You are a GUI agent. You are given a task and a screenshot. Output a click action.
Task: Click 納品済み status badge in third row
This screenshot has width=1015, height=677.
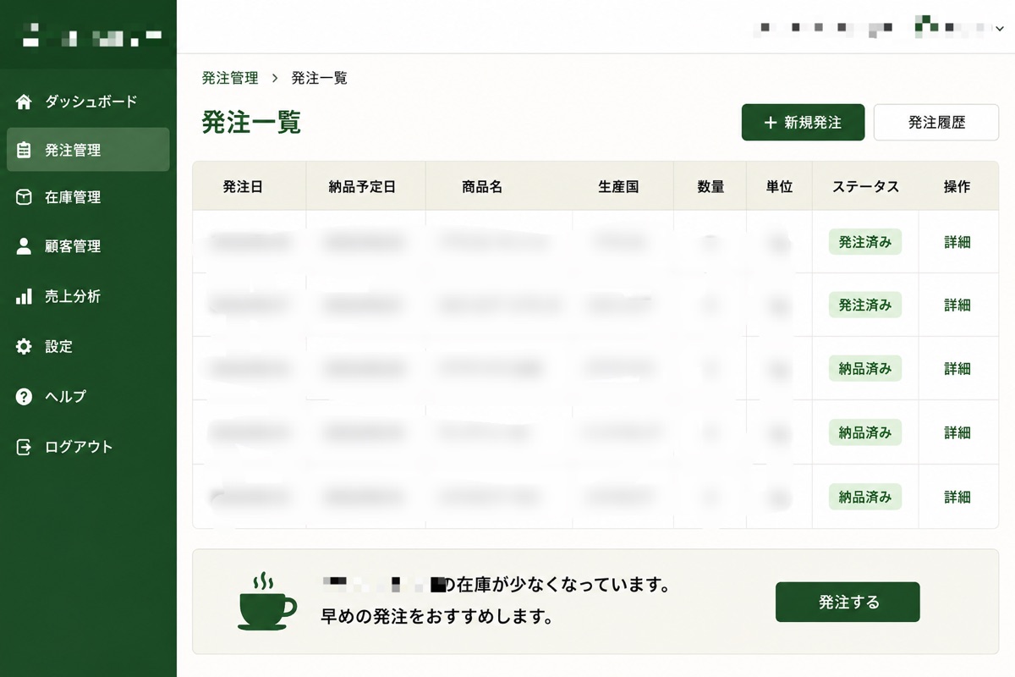click(x=865, y=369)
